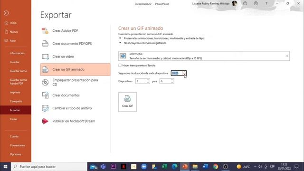
Task: Open the Help question mark
Action: click(x=266, y=3)
